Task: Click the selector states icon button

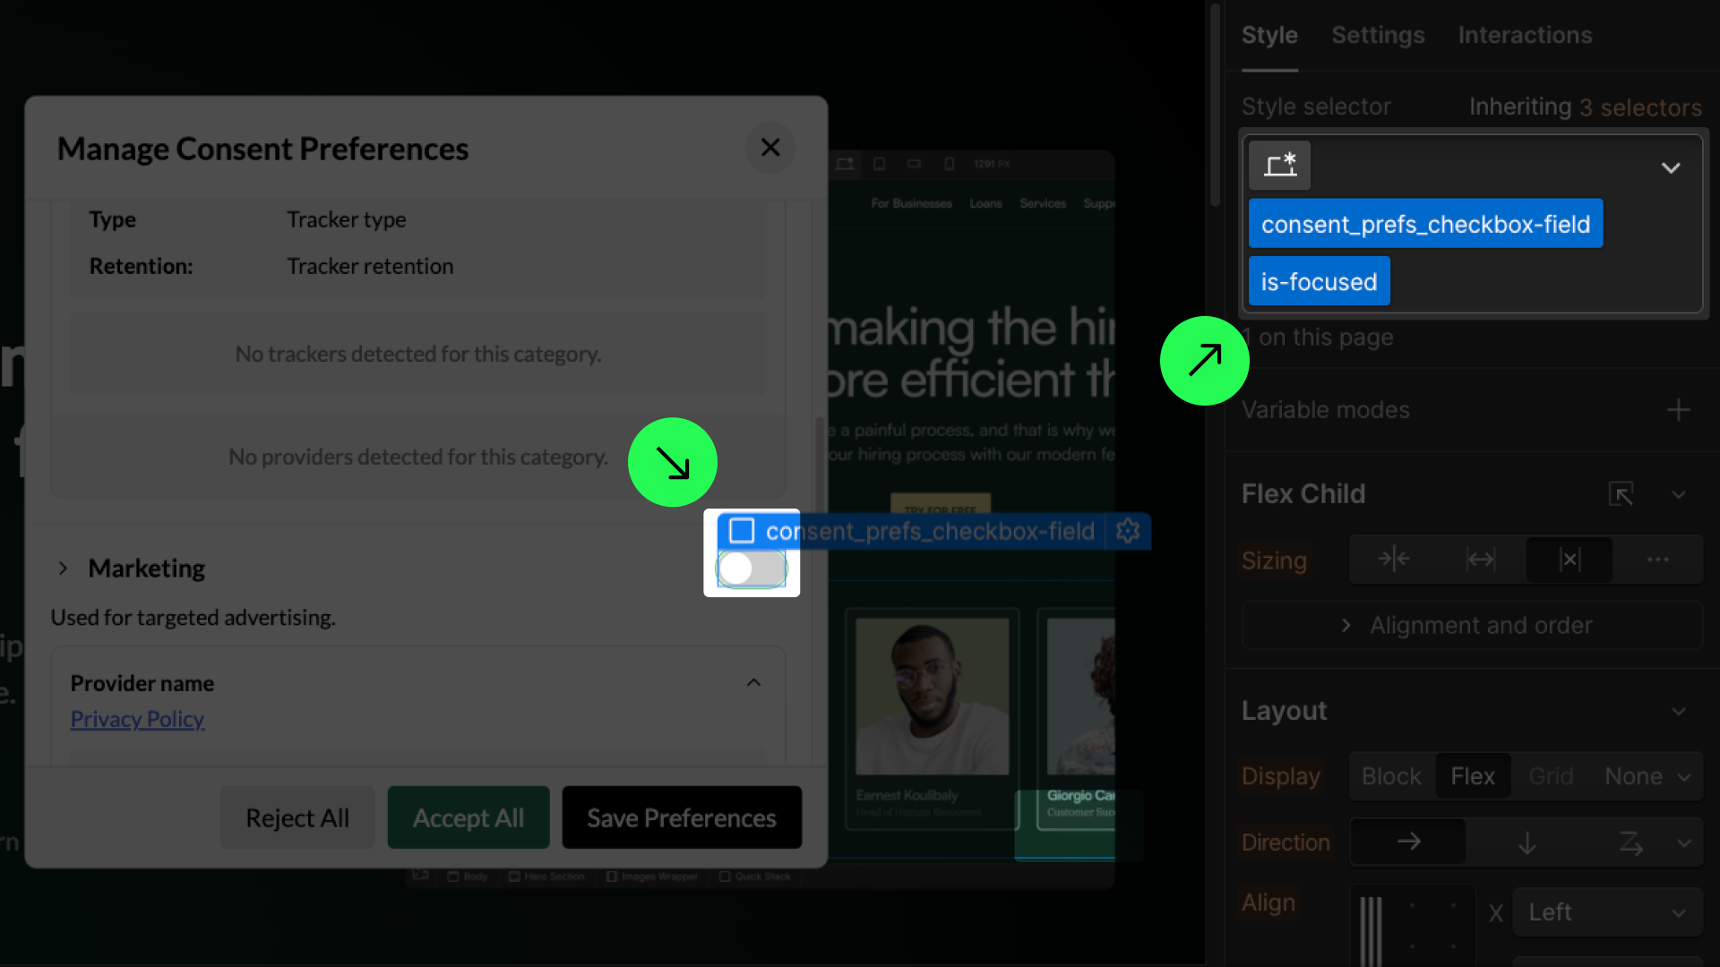Action: (1279, 166)
